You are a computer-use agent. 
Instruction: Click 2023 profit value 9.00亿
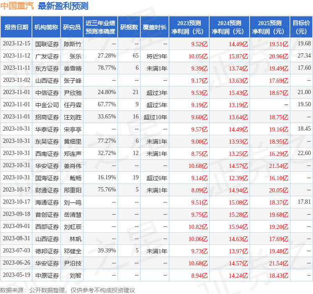(199, 142)
